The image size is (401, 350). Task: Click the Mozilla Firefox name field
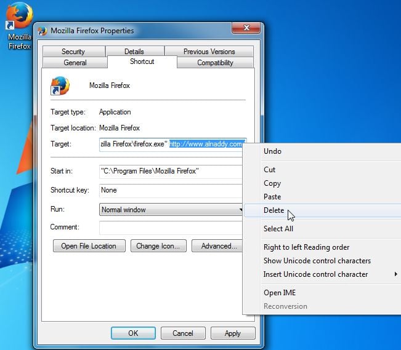[x=110, y=86]
